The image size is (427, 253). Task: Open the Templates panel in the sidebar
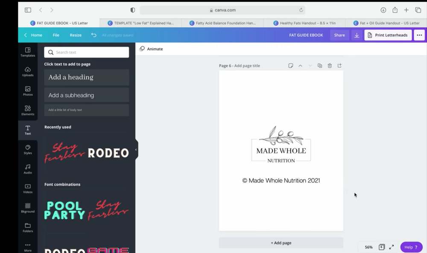tap(27, 52)
